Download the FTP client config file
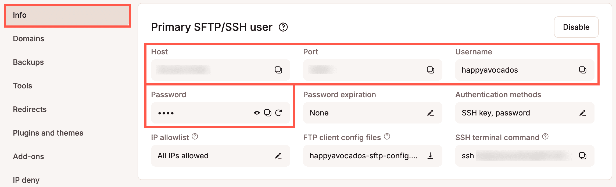 [x=431, y=156]
